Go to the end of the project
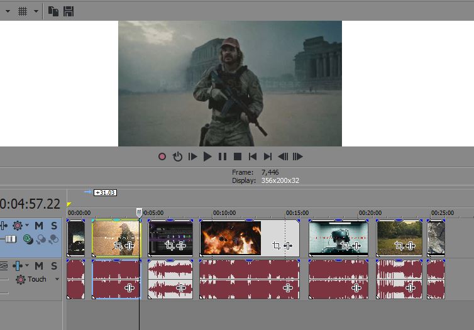The image size is (474, 330). coord(268,157)
